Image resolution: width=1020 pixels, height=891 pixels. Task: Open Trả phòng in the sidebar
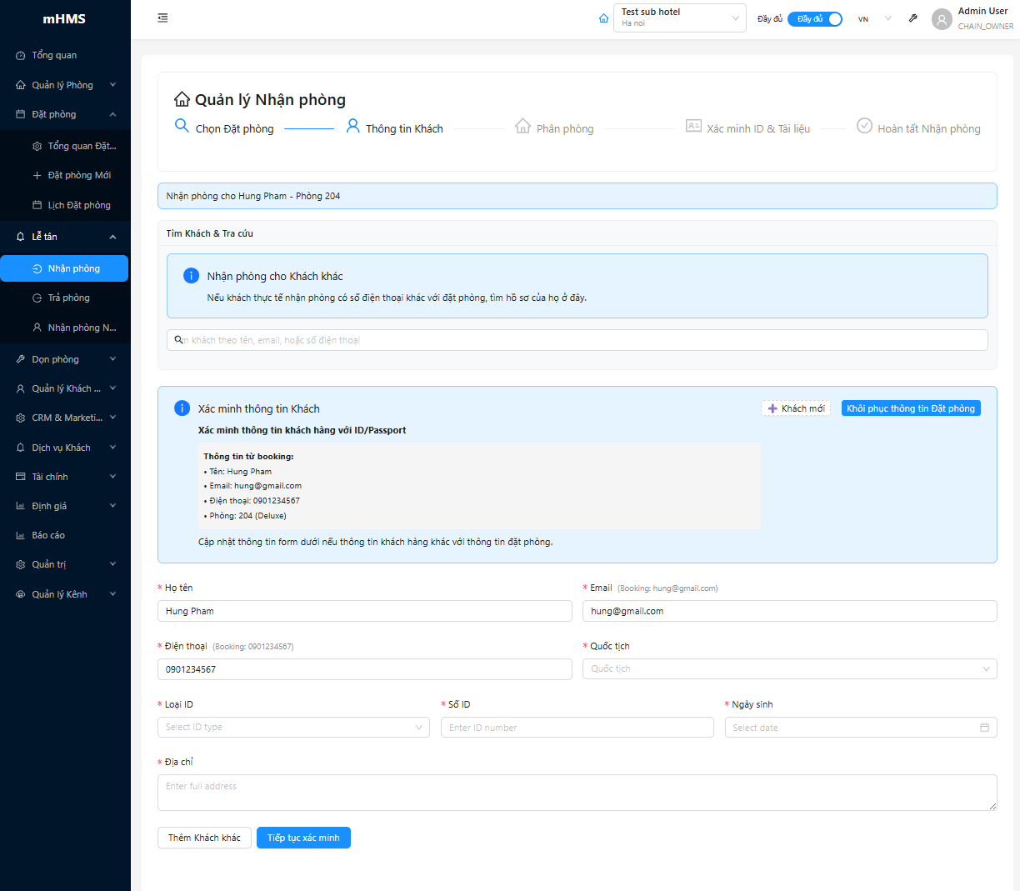point(68,298)
